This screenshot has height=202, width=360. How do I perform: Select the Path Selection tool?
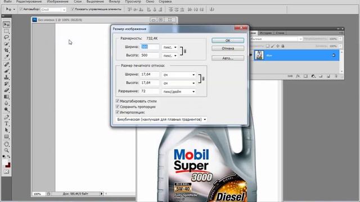tap(6, 130)
